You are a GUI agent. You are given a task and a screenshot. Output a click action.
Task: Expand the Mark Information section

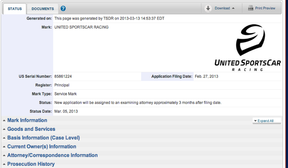point(27,120)
